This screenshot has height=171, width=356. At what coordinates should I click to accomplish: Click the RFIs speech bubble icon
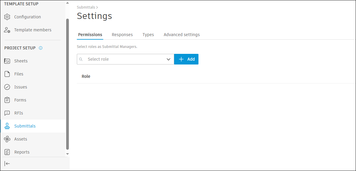click(7, 113)
